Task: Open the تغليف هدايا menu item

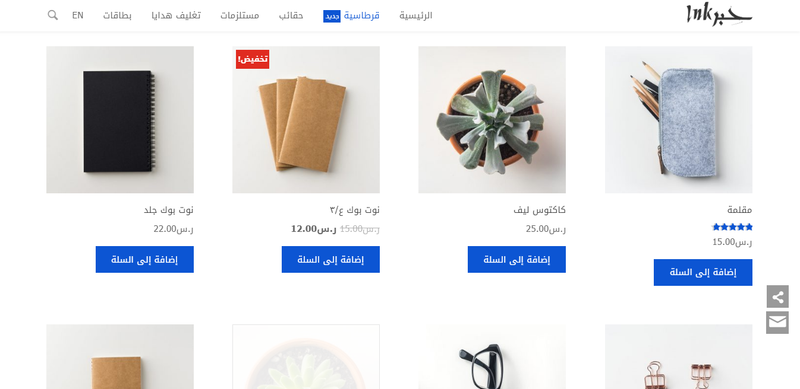Action: point(176,15)
